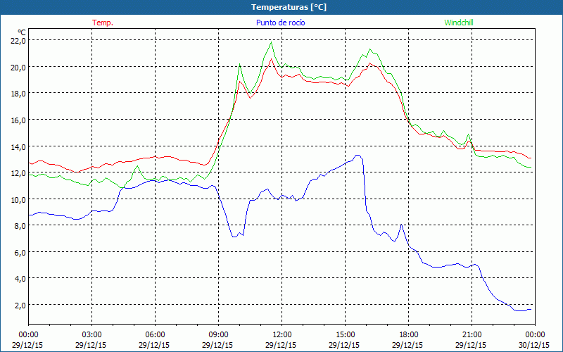Click the '18,0' y-axis value
563x352 pixels.
(x=18, y=94)
